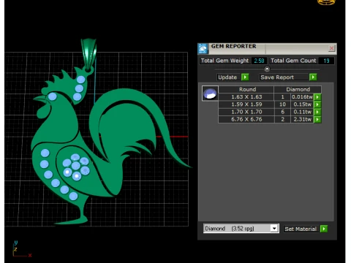The height and width of the screenshot is (263, 351).
Task: Click the gold ring icon at top right
Action: 326,2
